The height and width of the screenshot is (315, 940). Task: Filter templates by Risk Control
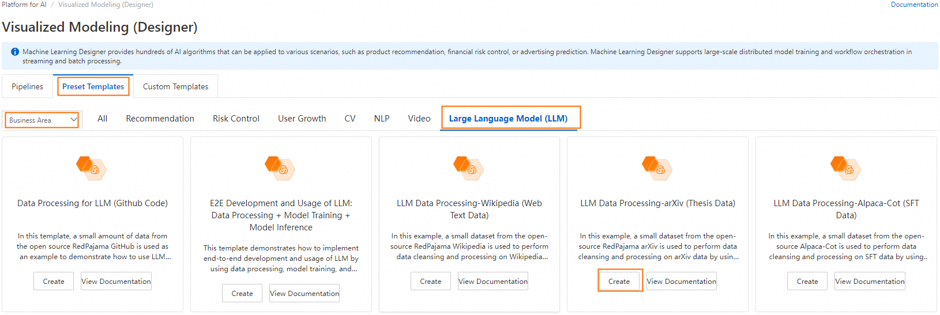click(x=236, y=119)
